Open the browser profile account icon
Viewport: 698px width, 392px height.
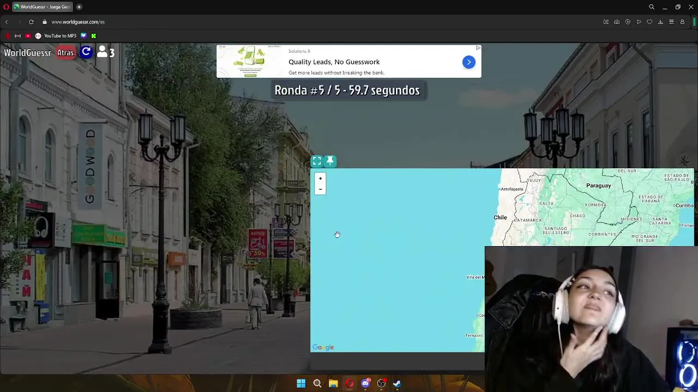[x=682, y=22]
